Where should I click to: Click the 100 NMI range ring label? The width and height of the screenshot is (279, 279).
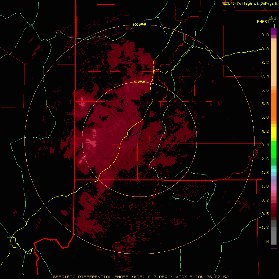tap(139, 24)
